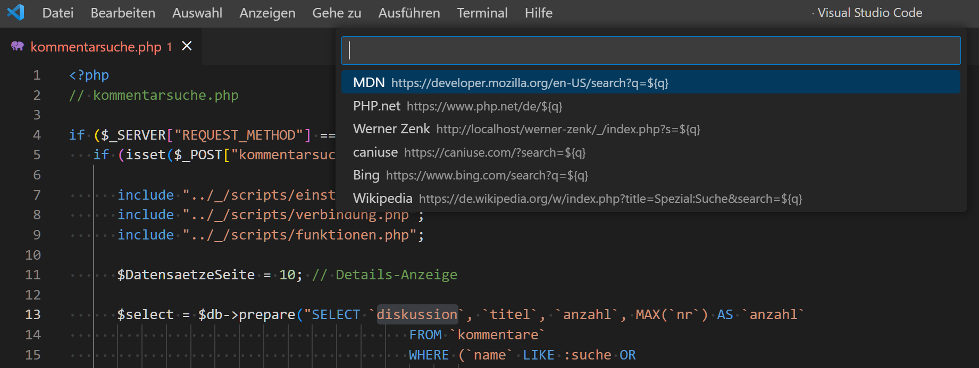The height and width of the screenshot is (368, 979).
Task: Open the Hilfe menu
Action: [x=538, y=13]
